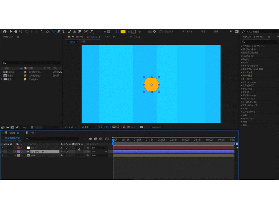Click the orange fill color swatch in toolbar
This screenshot has width=279, height=209.
coord(123,31)
